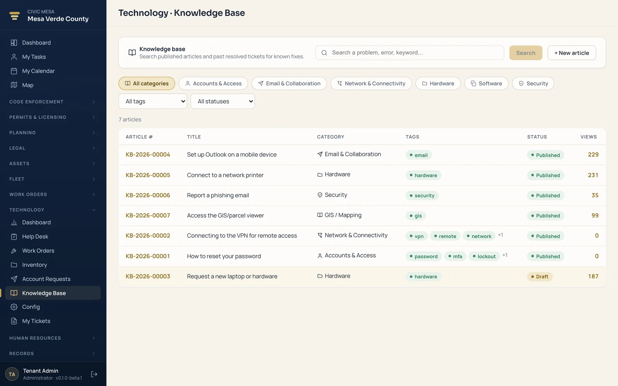618x386 pixels.
Task: Click the problem search input field
Action: 410,53
